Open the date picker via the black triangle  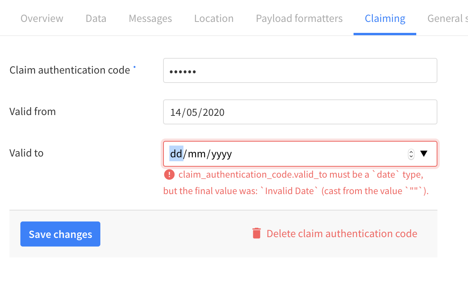tap(424, 154)
